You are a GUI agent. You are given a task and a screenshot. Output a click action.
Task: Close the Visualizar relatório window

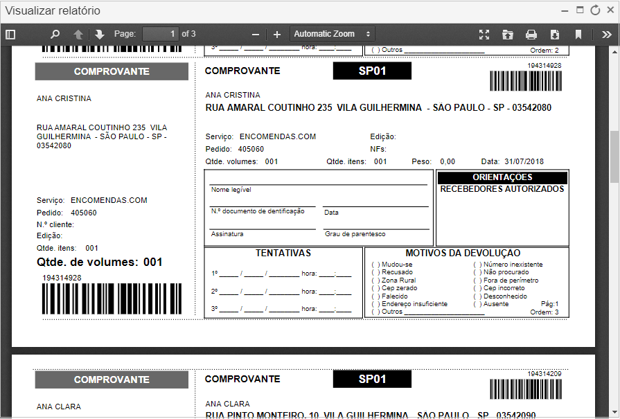click(610, 10)
